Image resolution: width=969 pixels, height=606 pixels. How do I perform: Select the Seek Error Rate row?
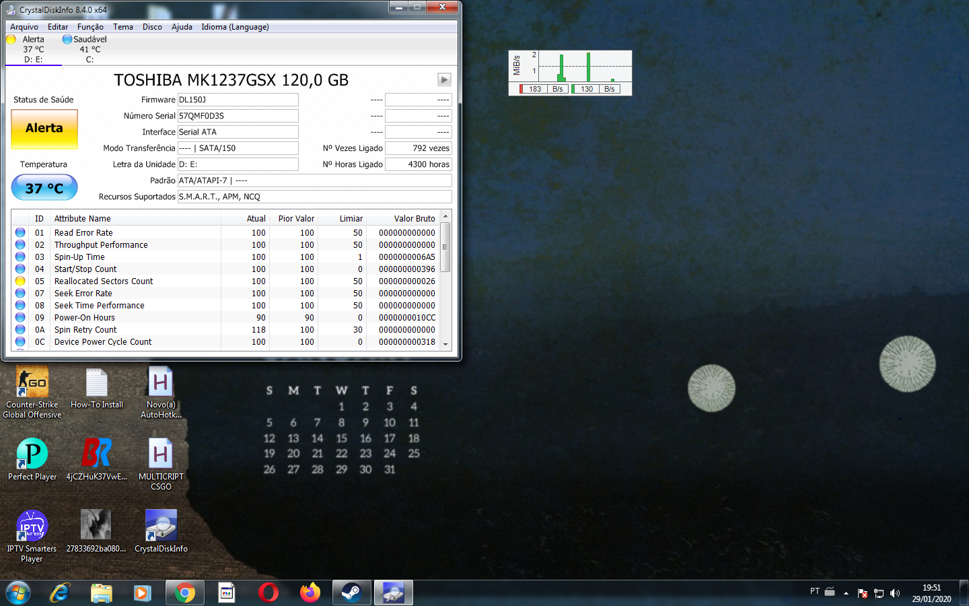click(226, 293)
